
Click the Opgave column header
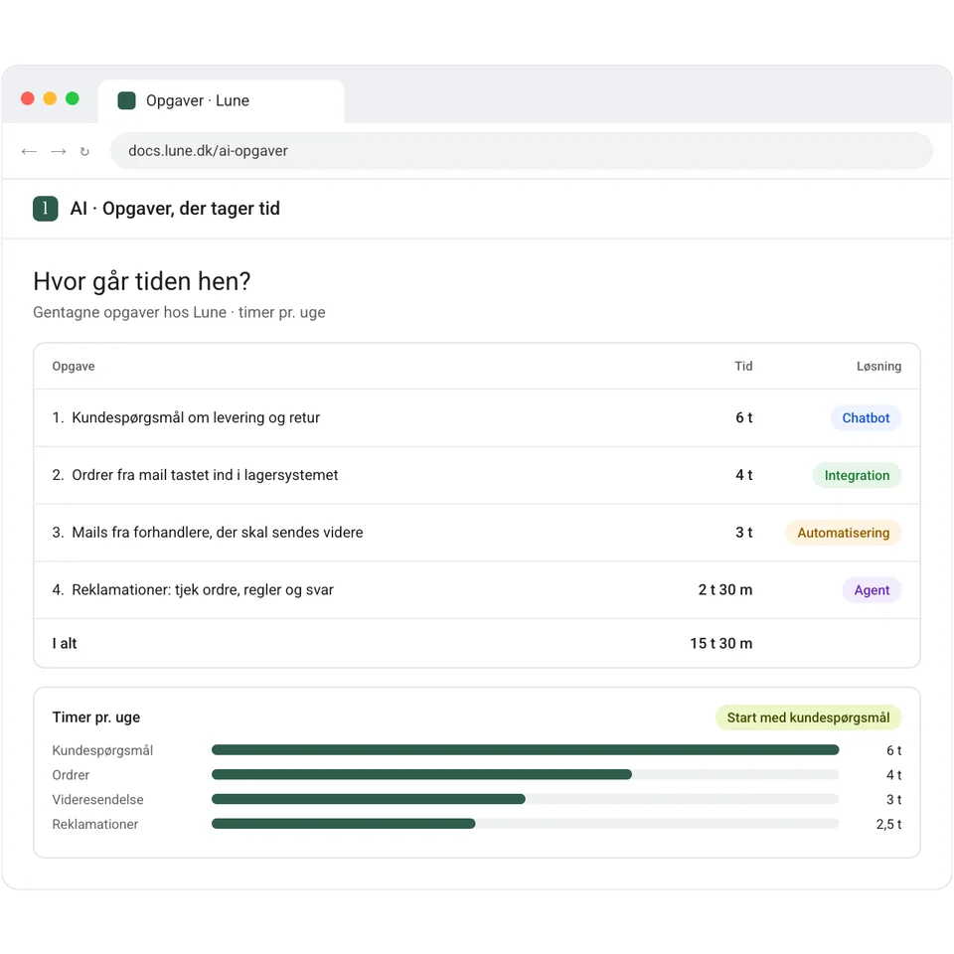point(73,367)
